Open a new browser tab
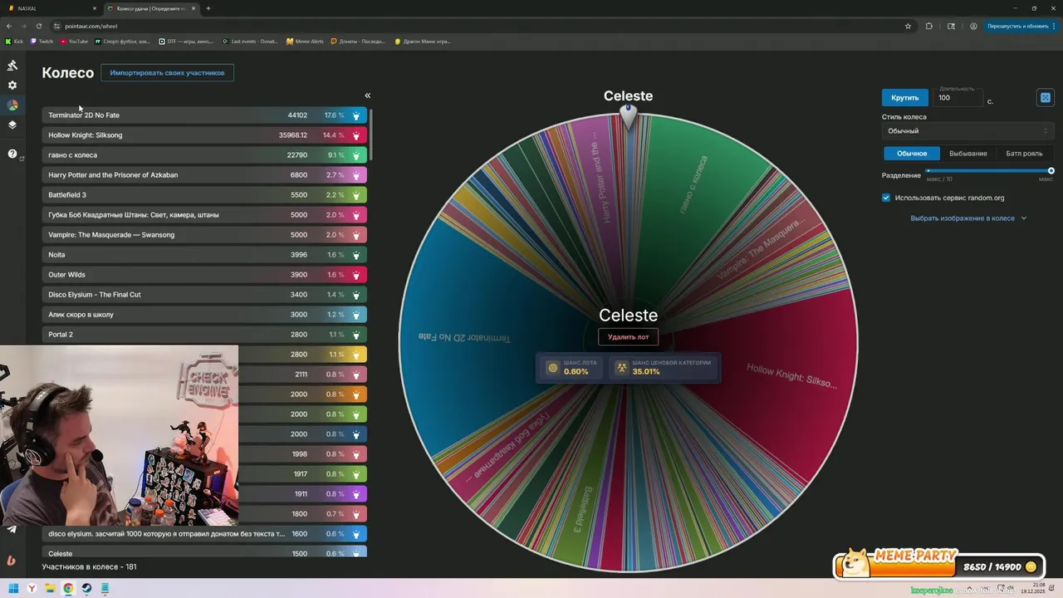Image resolution: width=1063 pixels, height=598 pixels. click(x=208, y=8)
